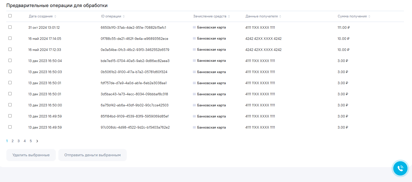Go to next page with arrow chevron
Image resolution: width=412 pixels, height=182 pixels.
click(x=37, y=141)
